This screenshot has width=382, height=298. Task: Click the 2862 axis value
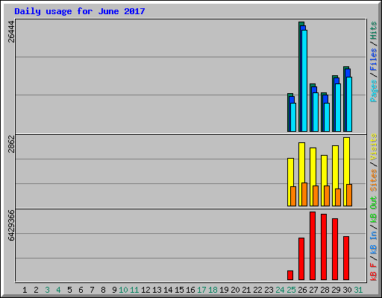(x=11, y=144)
